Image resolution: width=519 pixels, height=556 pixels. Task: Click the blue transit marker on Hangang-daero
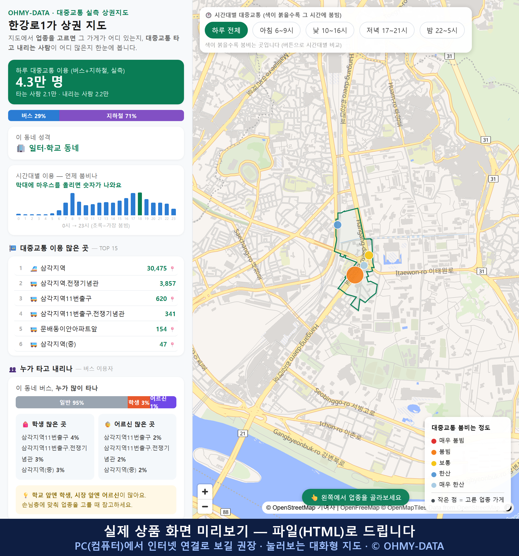coord(338,225)
